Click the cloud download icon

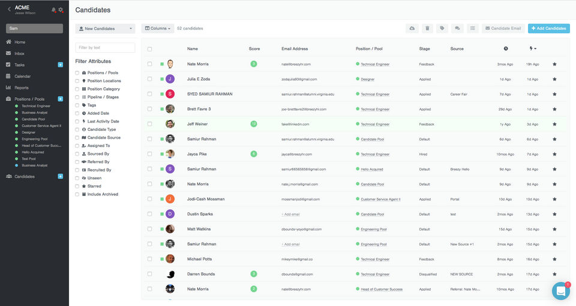click(412, 28)
